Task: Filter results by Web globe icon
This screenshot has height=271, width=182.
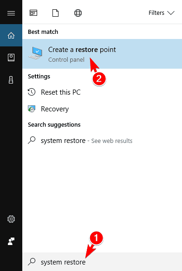Action: click(x=78, y=13)
